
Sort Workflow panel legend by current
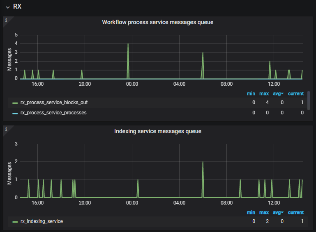point(295,93)
